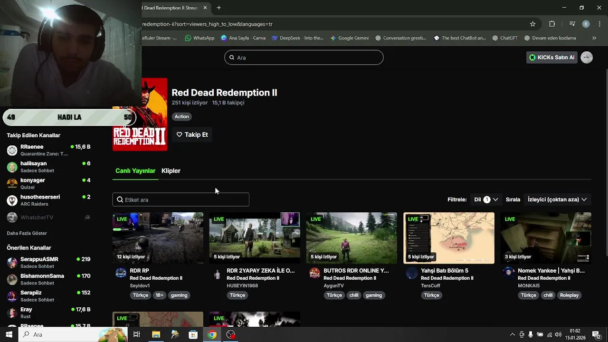Open the AygunTV channel avatar icon

(315, 273)
